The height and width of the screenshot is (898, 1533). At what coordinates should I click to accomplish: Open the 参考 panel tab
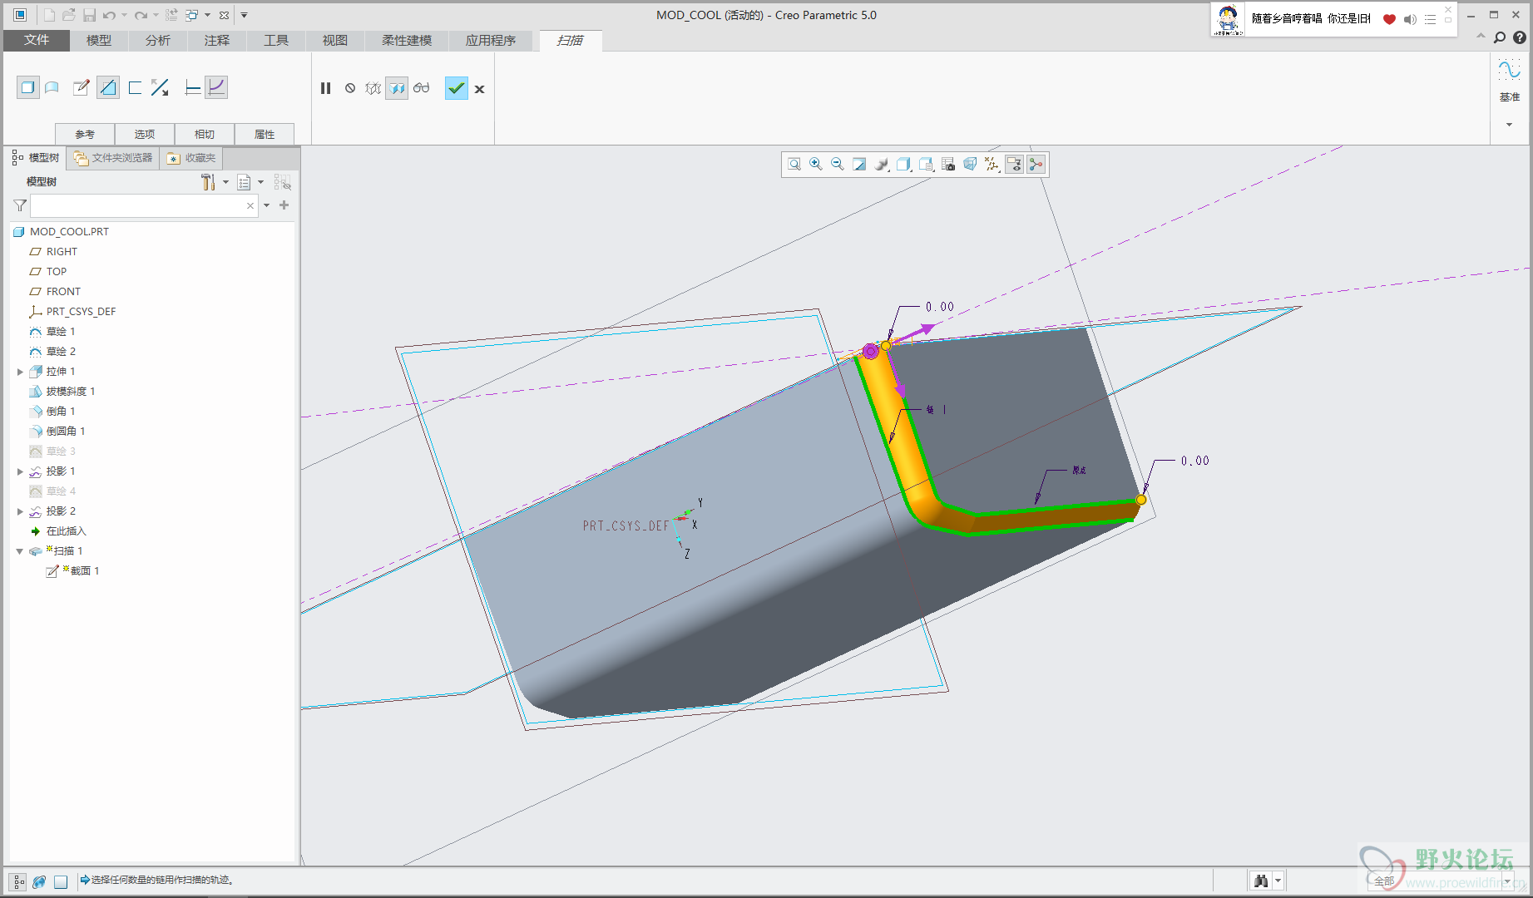tap(85, 134)
